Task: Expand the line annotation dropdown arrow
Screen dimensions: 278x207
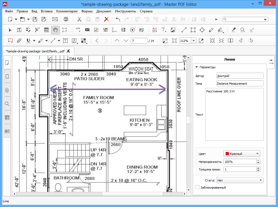Action: click(59, 41)
